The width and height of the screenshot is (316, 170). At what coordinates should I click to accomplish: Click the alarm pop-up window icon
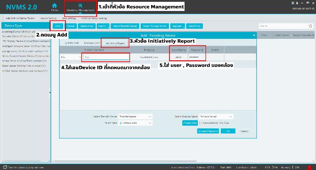(x=5, y=167)
